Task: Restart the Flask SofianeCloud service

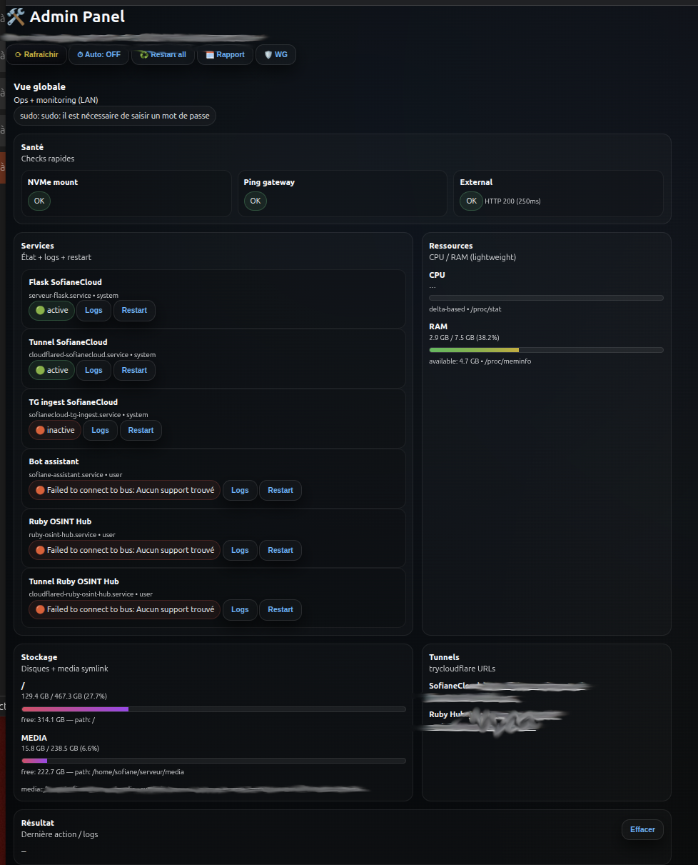Action: [134, 311]
